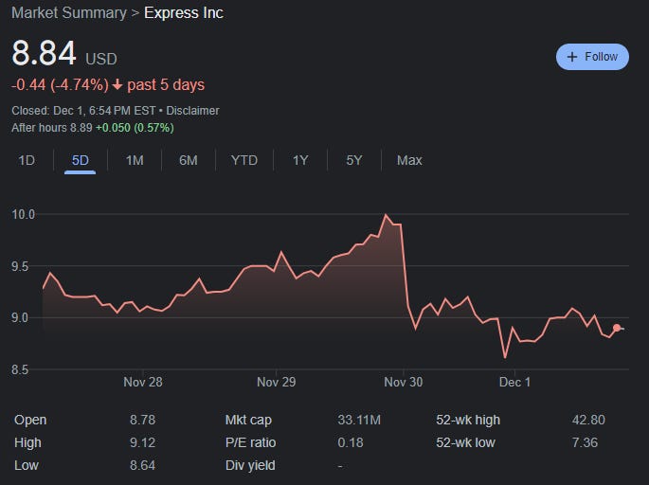Select the 6M time range tab

tap(189, 160)
